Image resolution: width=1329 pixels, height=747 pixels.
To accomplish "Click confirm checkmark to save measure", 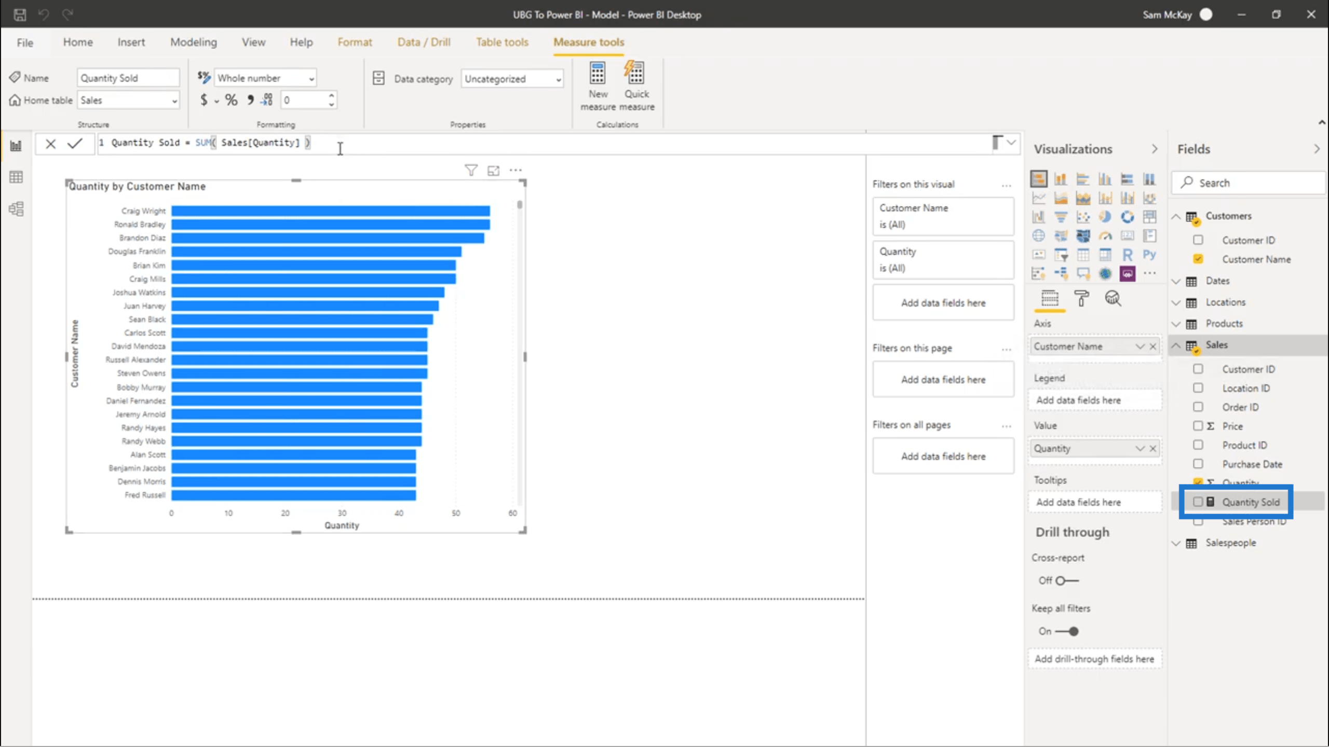I will 75,142.
